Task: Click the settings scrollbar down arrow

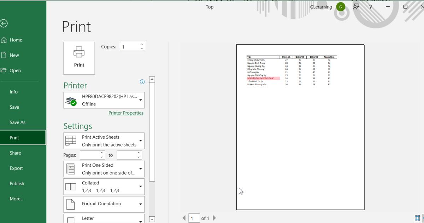Action: tap(152, 219)
